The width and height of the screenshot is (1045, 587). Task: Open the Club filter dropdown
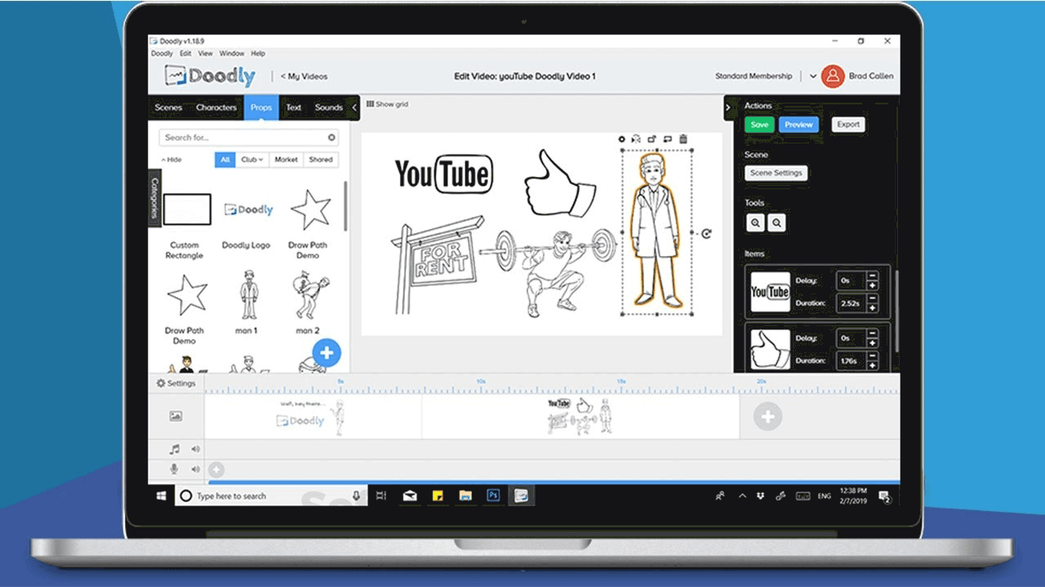[x=251, y=160]
